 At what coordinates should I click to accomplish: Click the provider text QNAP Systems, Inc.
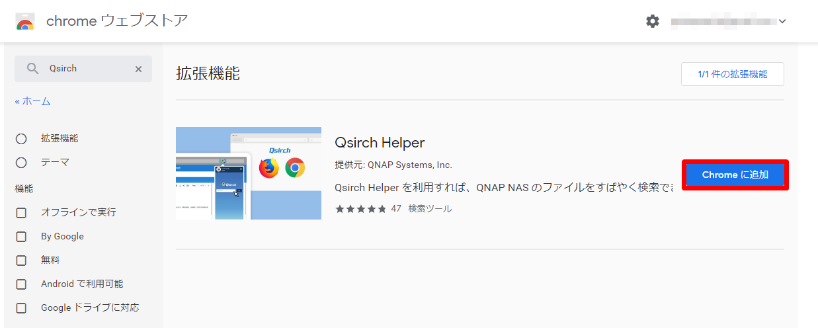(x=410, y=165)
